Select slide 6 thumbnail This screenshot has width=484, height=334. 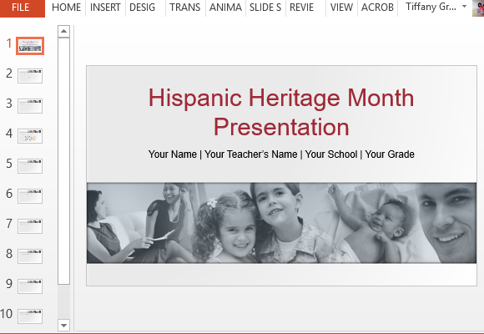[x=30, y=196]
